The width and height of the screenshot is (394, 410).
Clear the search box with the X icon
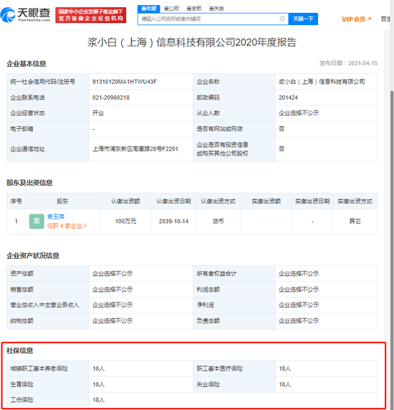click(282, 19)
